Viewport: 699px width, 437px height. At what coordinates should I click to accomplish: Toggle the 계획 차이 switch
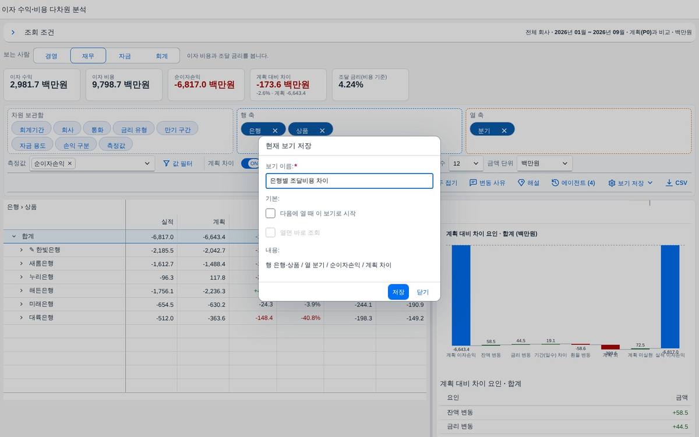(250, 164)
